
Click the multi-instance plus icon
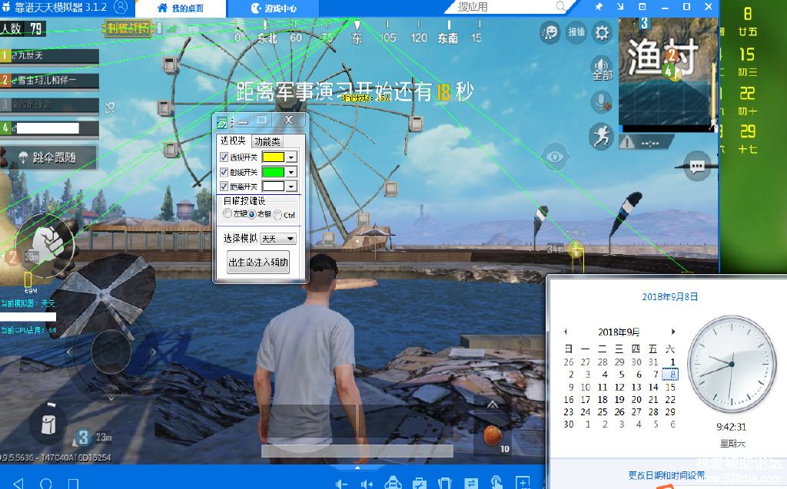coord(523,483)
